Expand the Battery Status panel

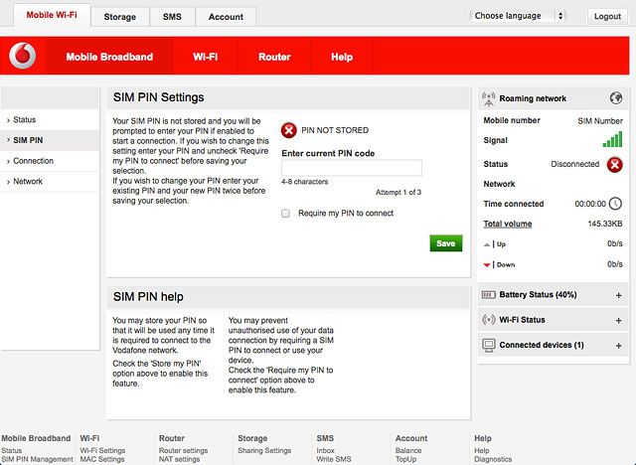coord(618,295)
